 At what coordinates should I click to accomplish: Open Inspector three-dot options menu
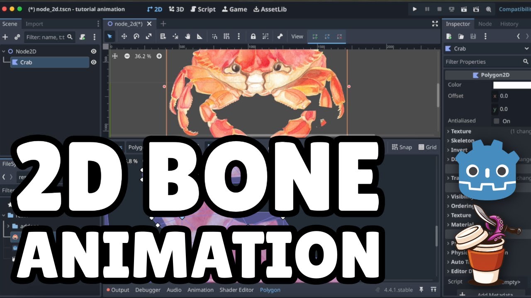coord(485,36)
